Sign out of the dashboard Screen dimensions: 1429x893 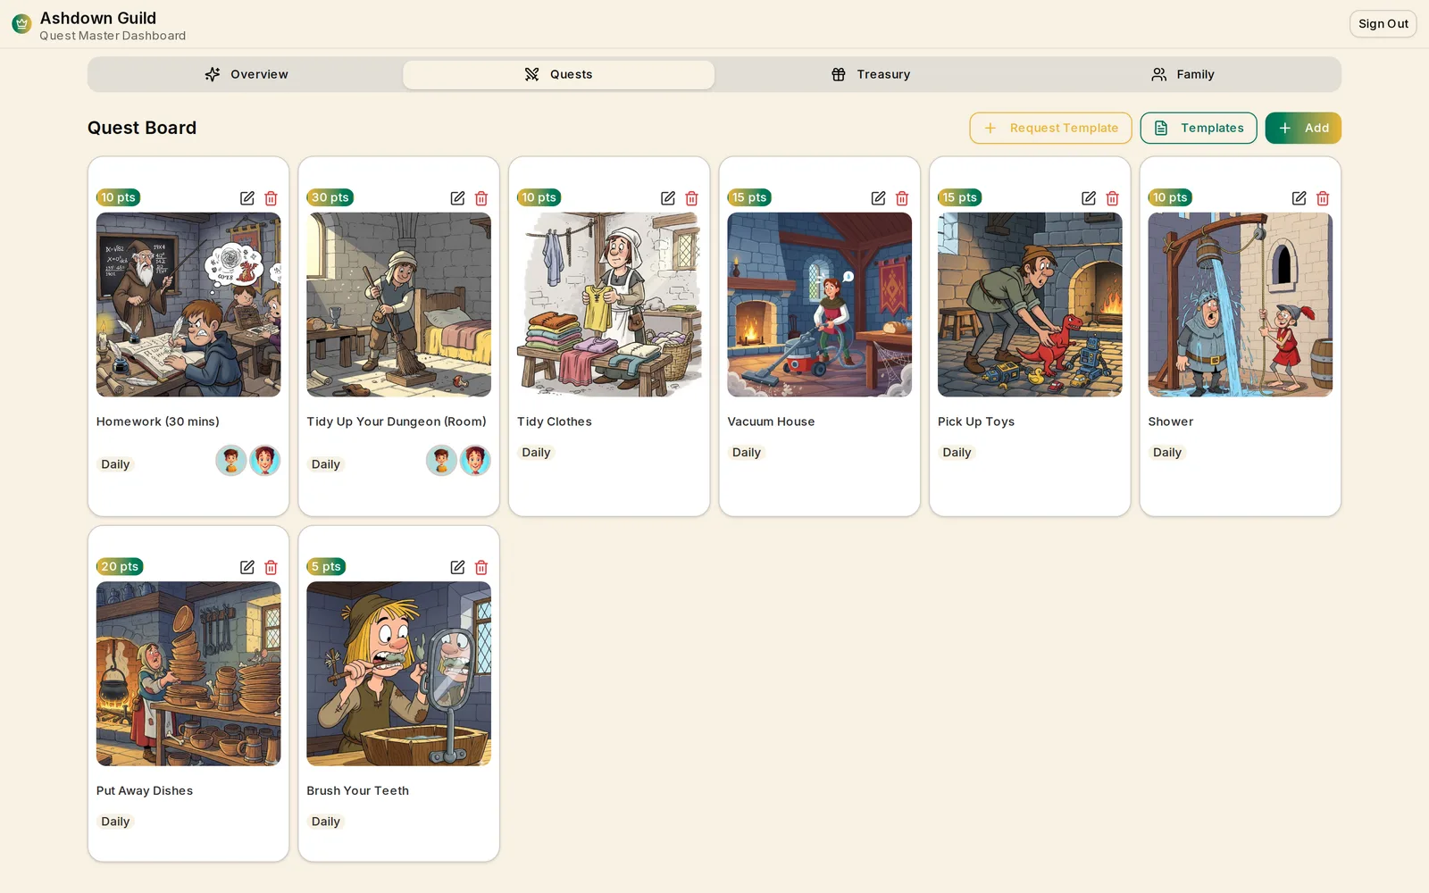point(1383,24)
